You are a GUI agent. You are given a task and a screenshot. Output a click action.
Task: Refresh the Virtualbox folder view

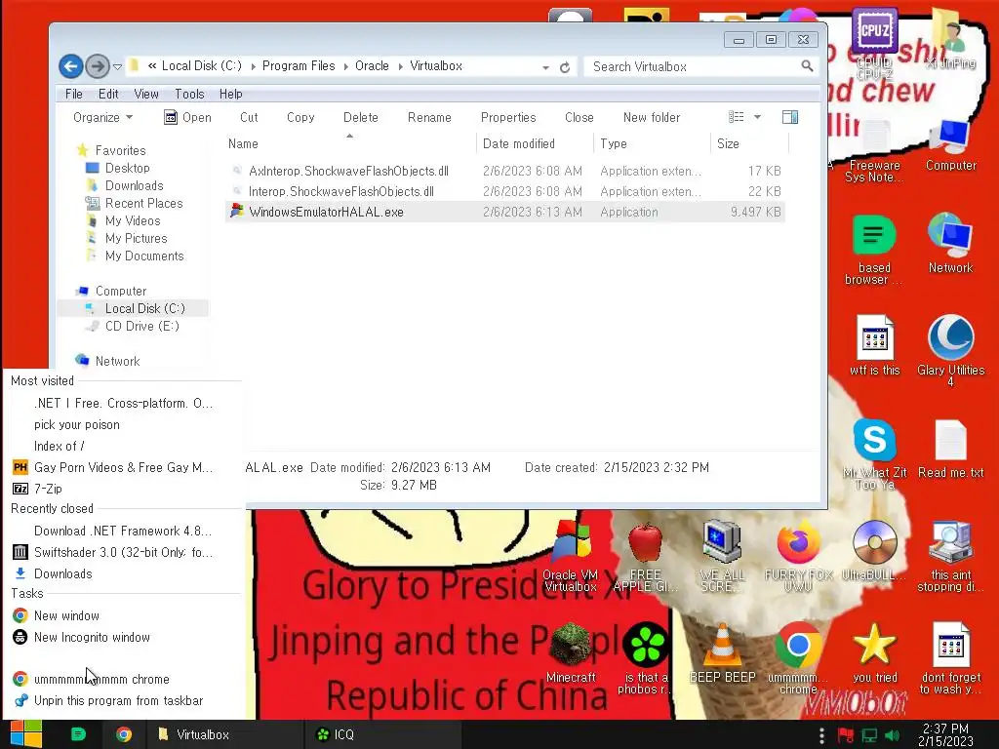tap(565, 67)
